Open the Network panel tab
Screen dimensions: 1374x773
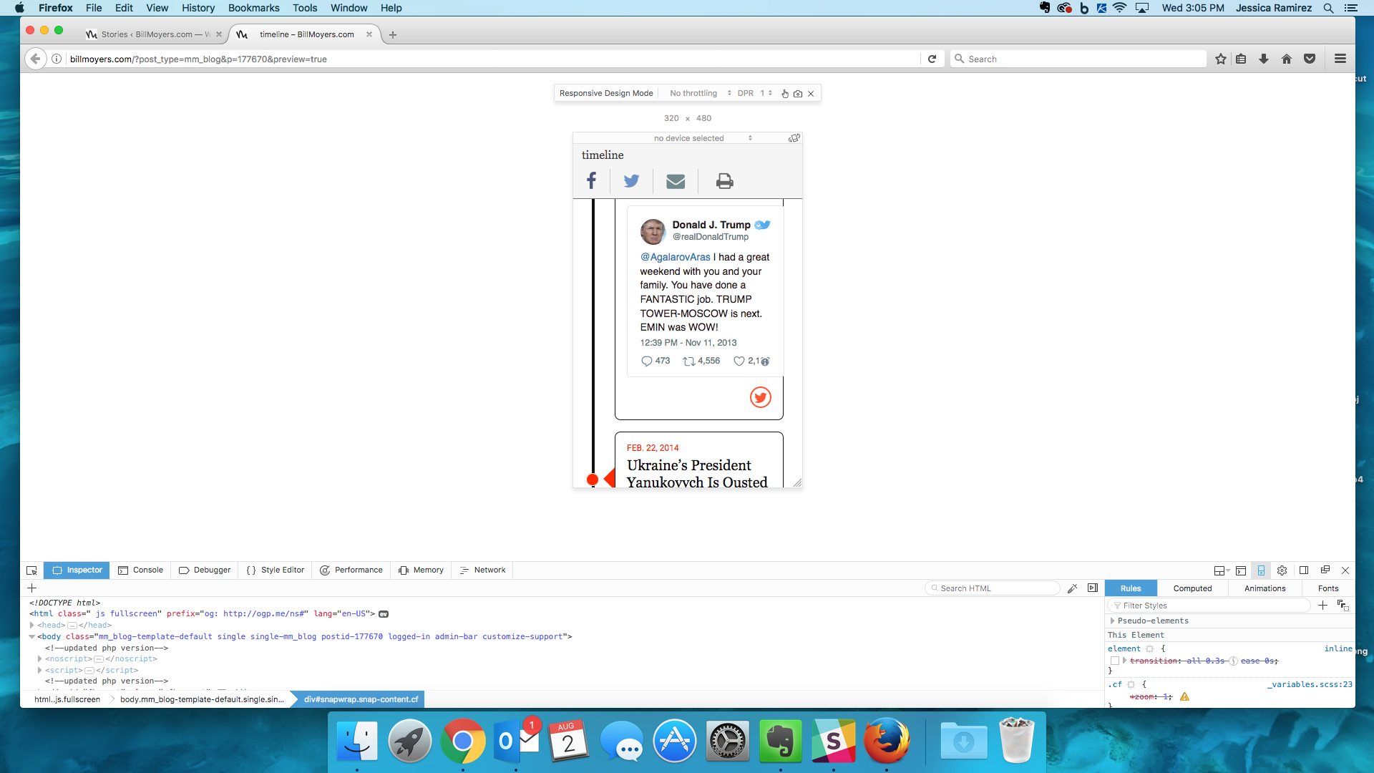click(482, 570)
